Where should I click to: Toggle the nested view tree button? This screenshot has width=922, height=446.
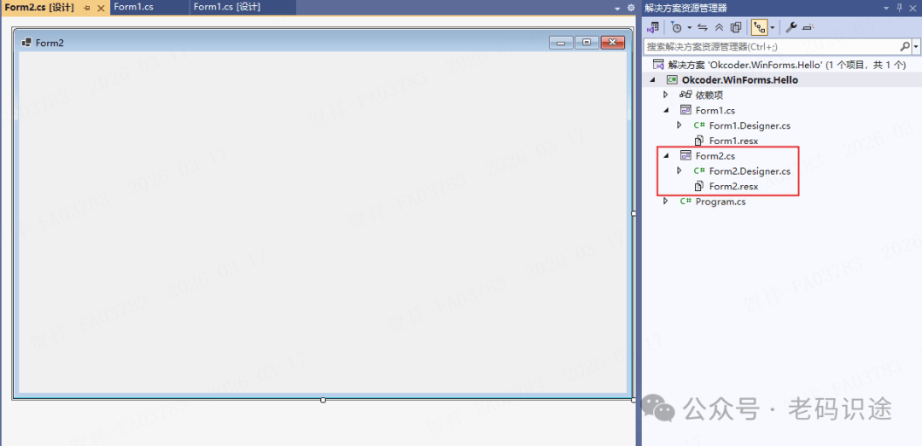coord(758,27)
